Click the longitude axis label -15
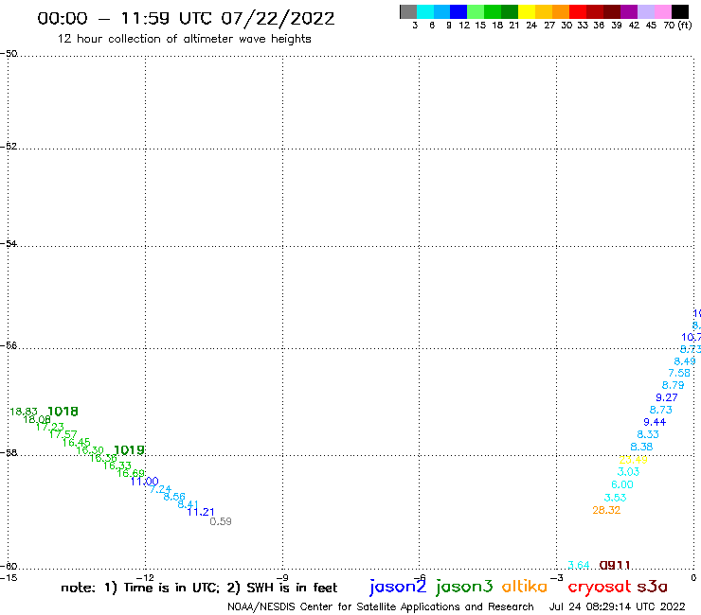Viewport: 701px width, 615px height. point(9,578)
